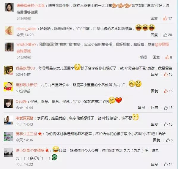178x169 pixels.
Task: Open the @陈思诚 mention link
Action: (23, 51)
